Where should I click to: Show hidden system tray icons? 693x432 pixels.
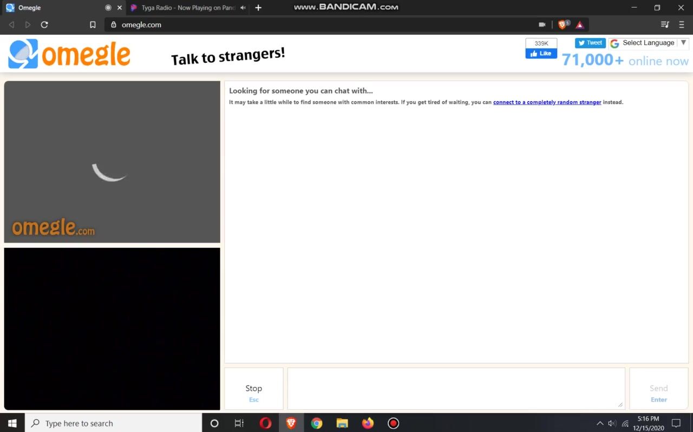tap(599, 423)
